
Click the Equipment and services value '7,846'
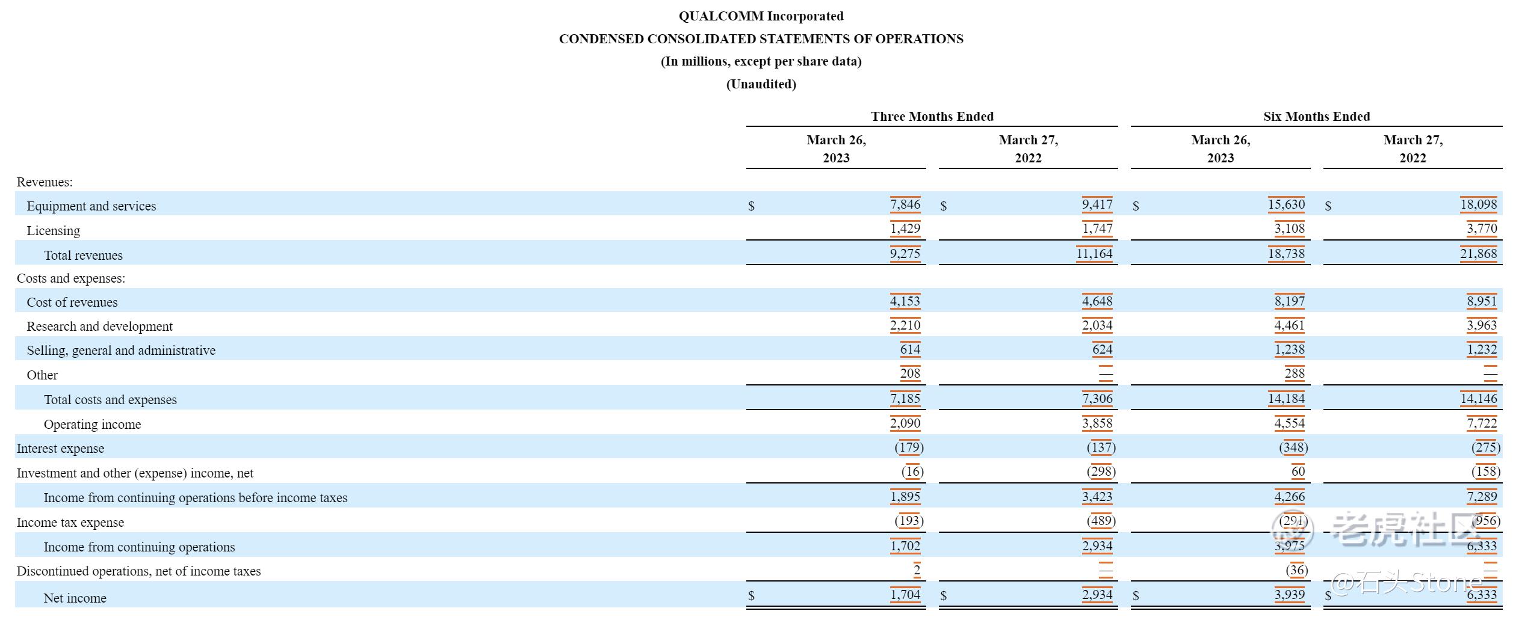tap(905, 204)
